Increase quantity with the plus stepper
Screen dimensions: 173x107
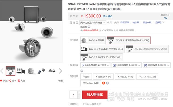(x=79, y=93)
